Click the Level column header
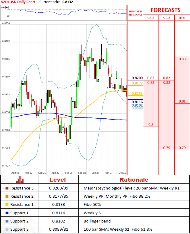Viewport: 190px width, 234px height. pyautogui.click(x=57, y=180)
